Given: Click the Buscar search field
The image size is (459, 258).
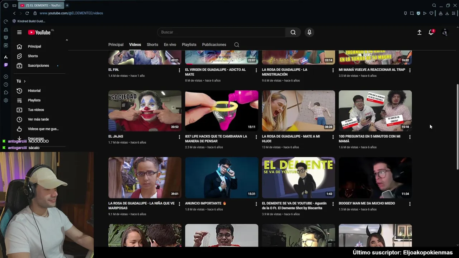Looking at the screenshot, I should point(221,32).
